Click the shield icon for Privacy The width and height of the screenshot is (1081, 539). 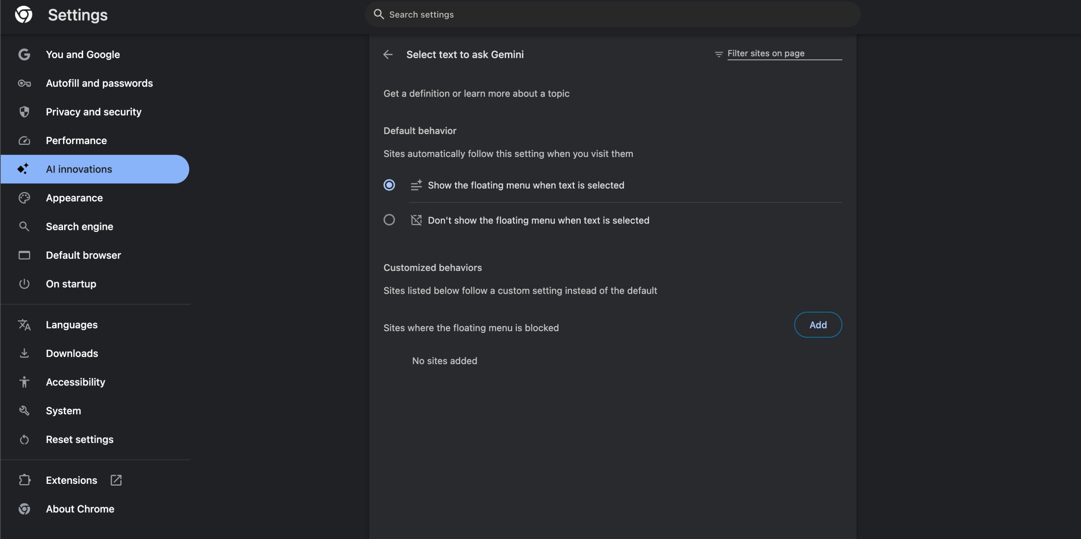point(25,112)
